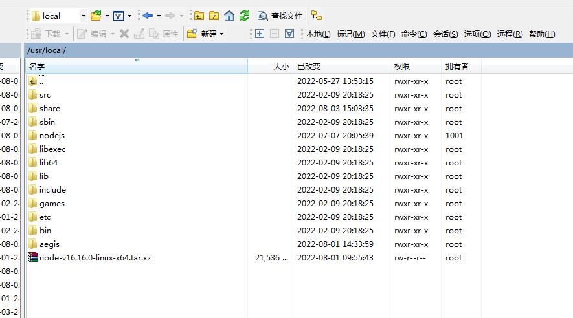Go to home directory icon
The height and width of the screenshot is (318, 573).
(x=229, y=16)
